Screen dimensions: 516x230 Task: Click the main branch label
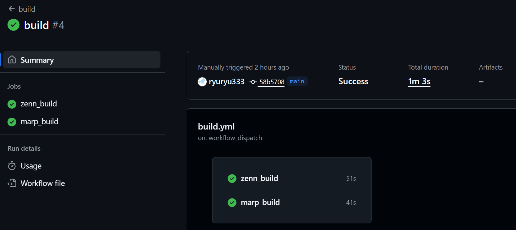click(297, 81)
